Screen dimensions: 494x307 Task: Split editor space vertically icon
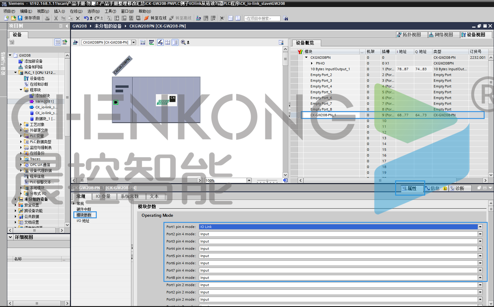pos(238,18)
